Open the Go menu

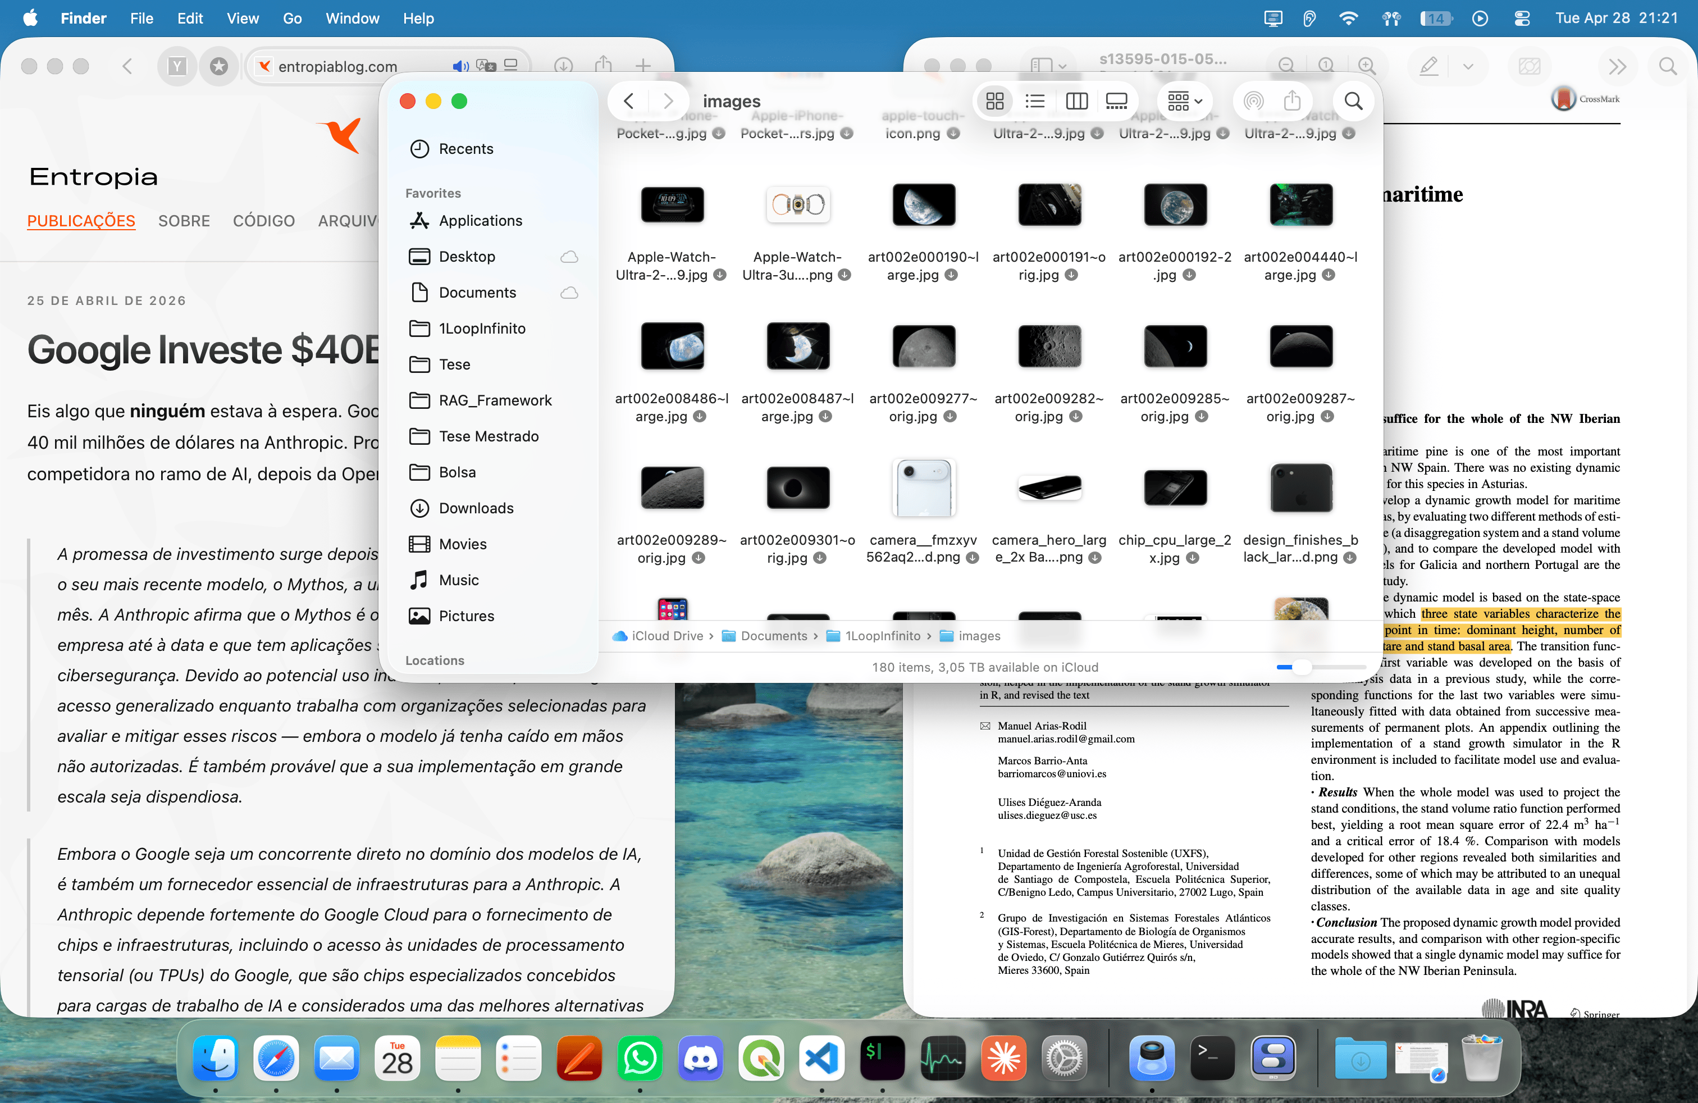(x=292, y=19)
